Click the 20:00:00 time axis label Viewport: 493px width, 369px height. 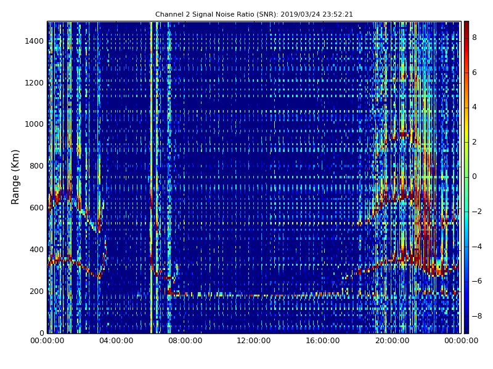pyautogui.click(x=392, y=341)
